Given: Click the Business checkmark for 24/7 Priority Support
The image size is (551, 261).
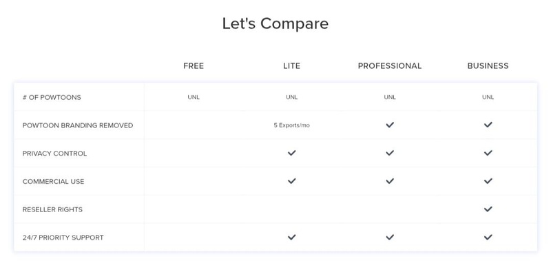Looking at the screenshot, I should click(x=488, y=237).
